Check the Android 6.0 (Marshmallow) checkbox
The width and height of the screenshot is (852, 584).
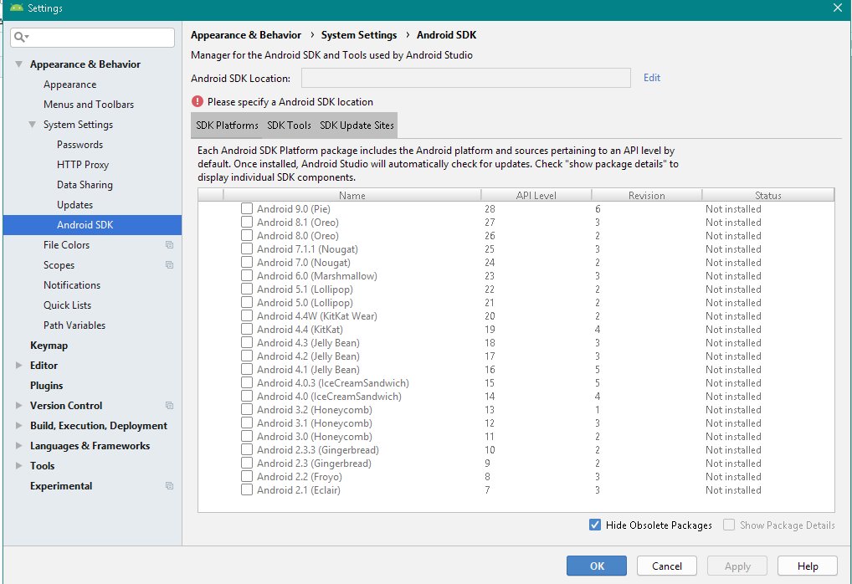tap(247, 275)
